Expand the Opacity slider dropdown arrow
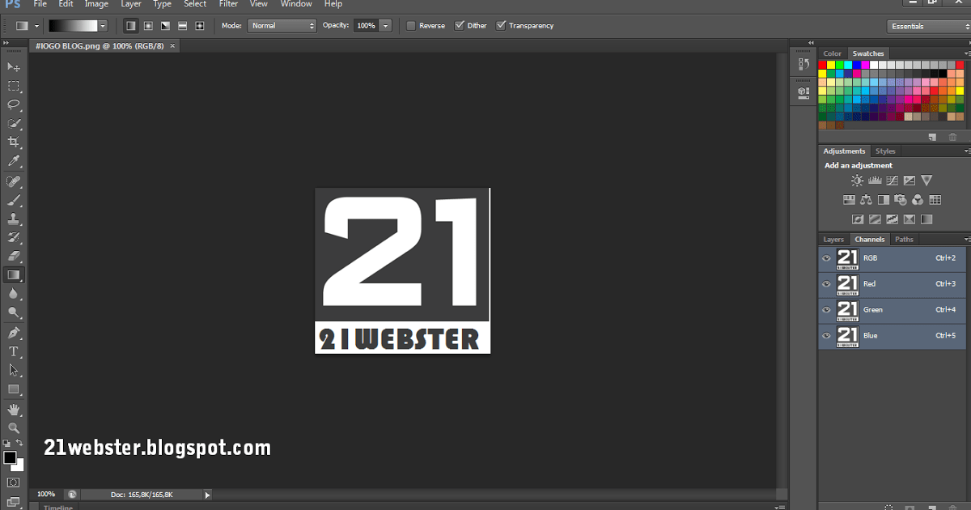The image size is (971, 510). tap(385, 26)
